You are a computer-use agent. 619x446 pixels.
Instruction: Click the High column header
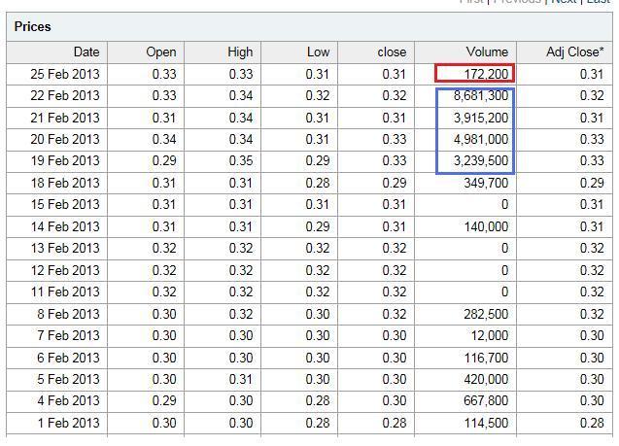pyautogui.click(x=223, y=52)
